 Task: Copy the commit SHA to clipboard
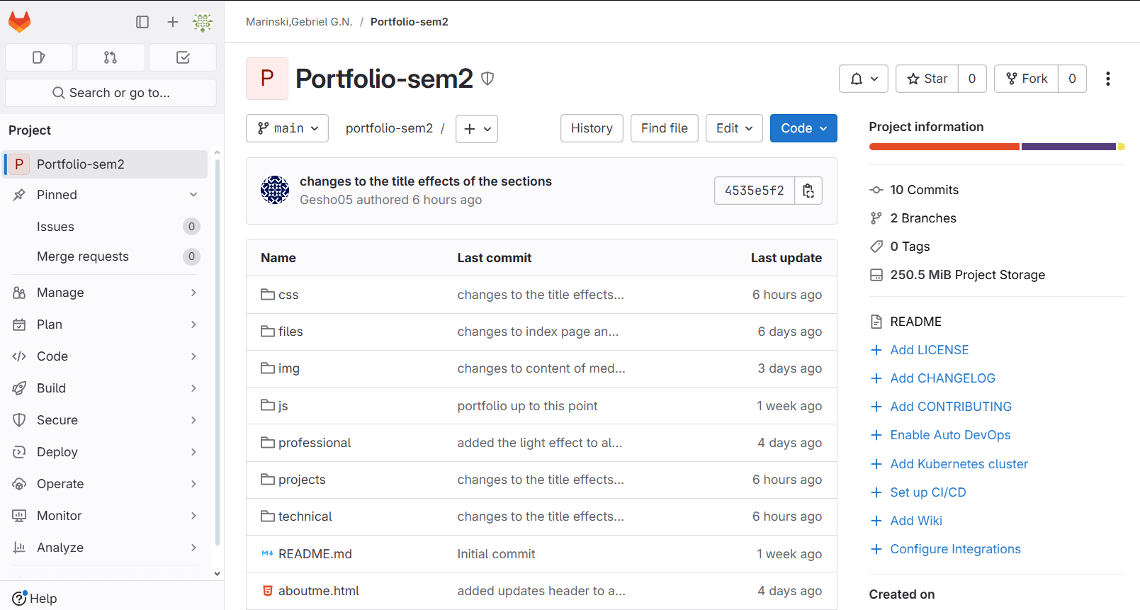point(808,191)
